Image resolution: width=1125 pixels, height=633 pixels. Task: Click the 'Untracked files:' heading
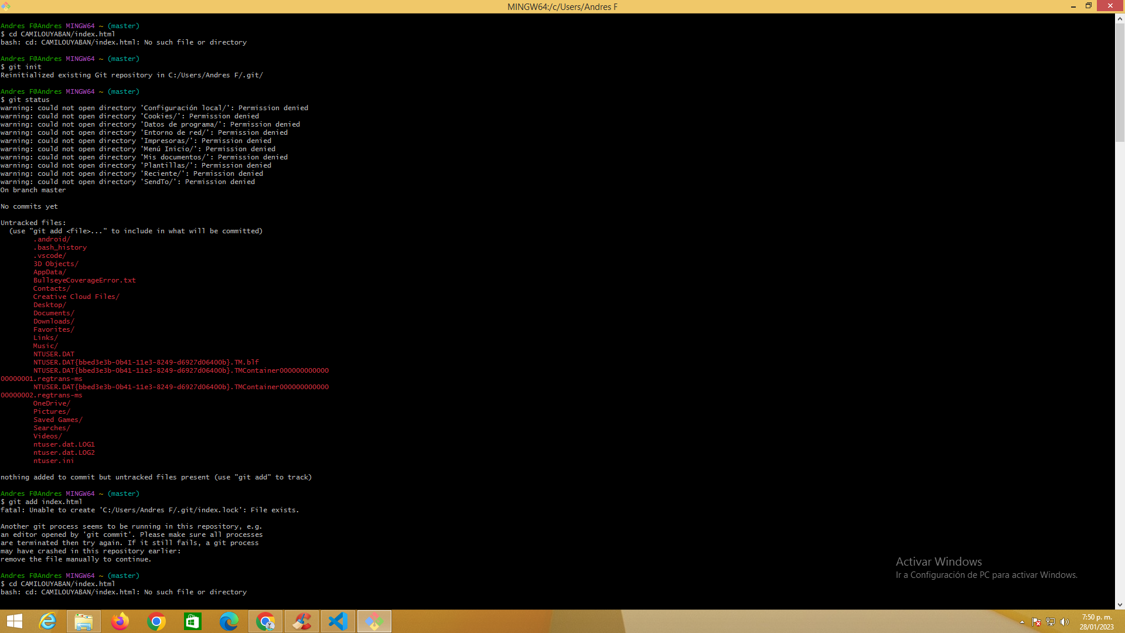point(33,223)
